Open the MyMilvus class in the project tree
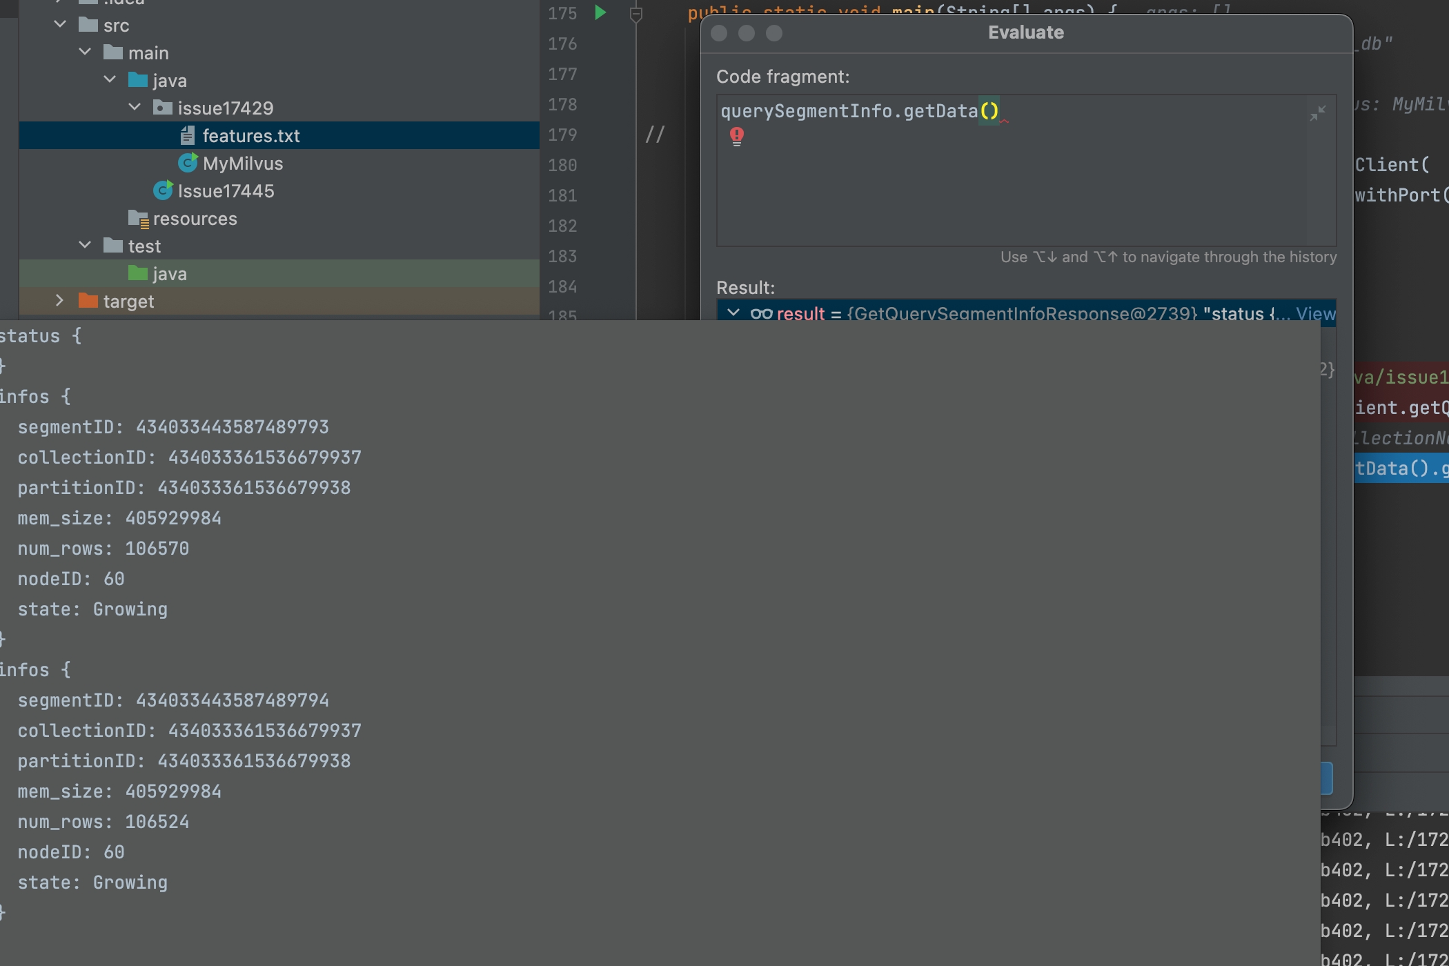Image resolution: width=1449 pixels, height=966 pixels. (x=243, y=163)
